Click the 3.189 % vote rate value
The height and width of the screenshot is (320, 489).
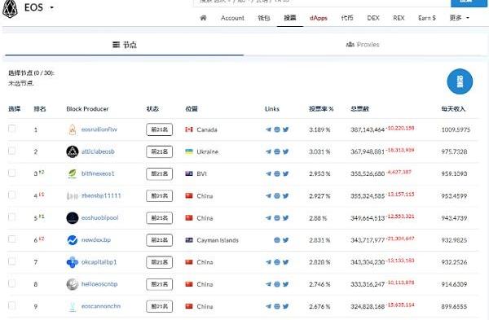pos(319,129)
